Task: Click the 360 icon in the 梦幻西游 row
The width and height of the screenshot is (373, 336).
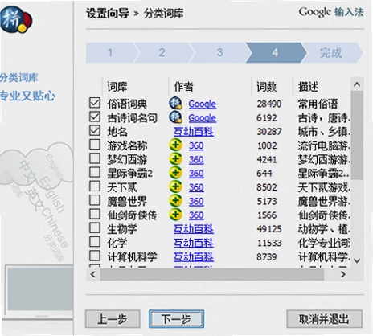Action: [175, 159]
